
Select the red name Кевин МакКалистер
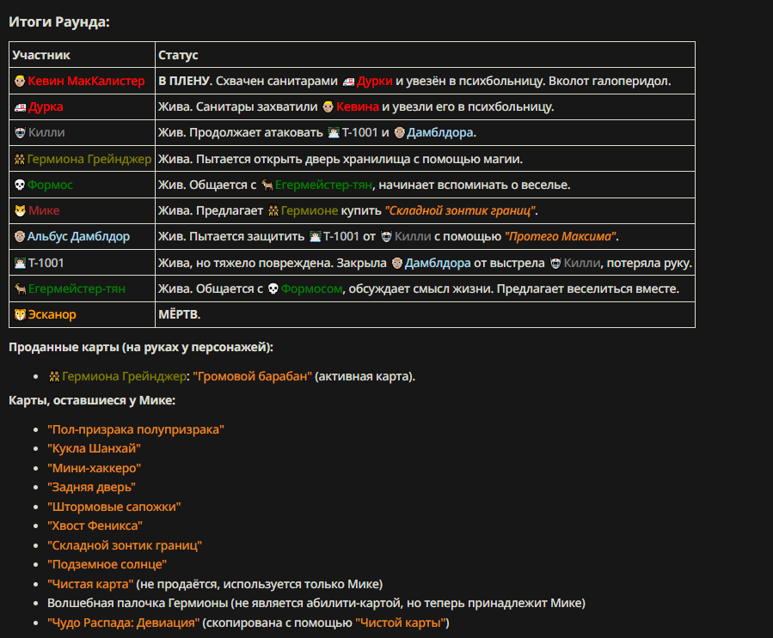[x=86, y=82]
